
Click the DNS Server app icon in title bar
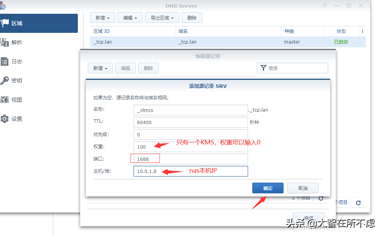3,6
